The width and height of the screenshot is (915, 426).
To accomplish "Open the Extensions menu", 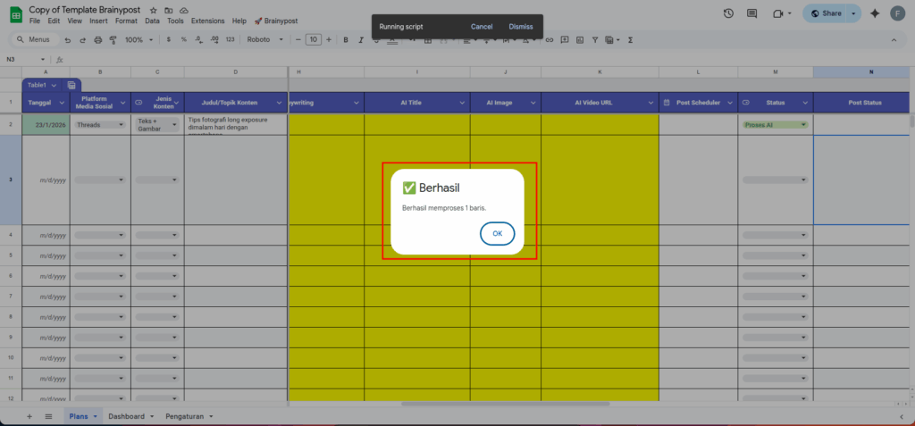I will pos(207,21).
